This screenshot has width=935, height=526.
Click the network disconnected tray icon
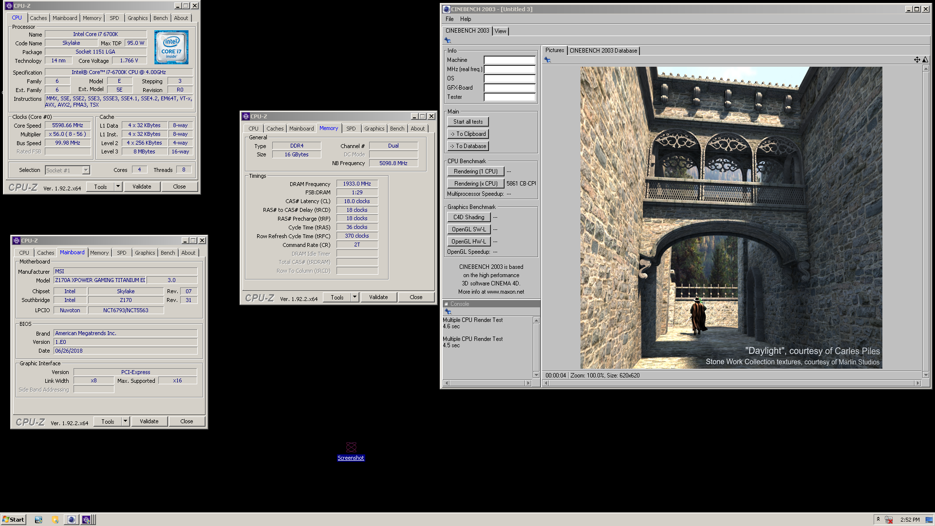889,520
